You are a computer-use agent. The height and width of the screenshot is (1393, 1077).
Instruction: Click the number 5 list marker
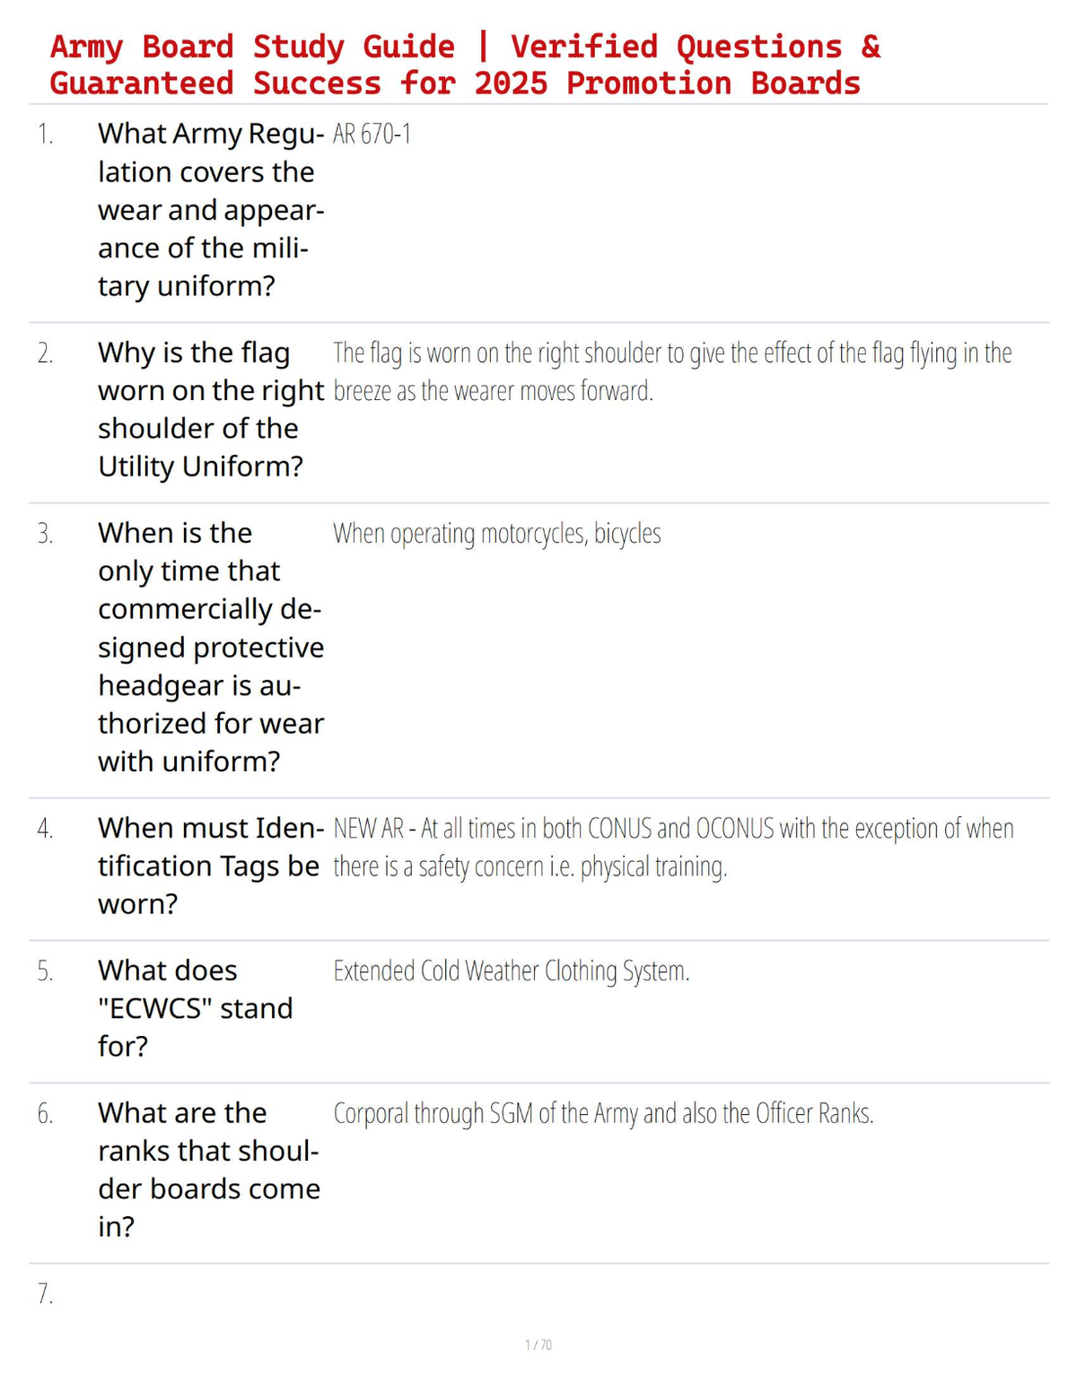(x=45, y=971)
